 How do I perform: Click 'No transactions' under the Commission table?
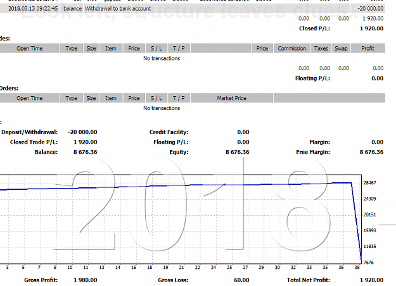pos(162,58)
